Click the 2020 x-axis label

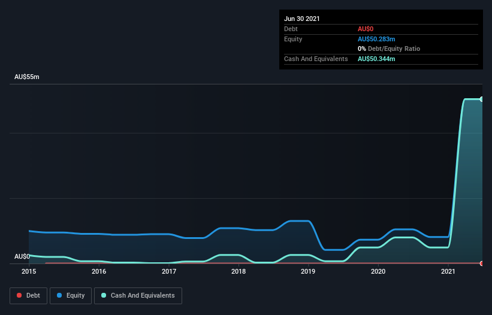[x=378, y=271]
